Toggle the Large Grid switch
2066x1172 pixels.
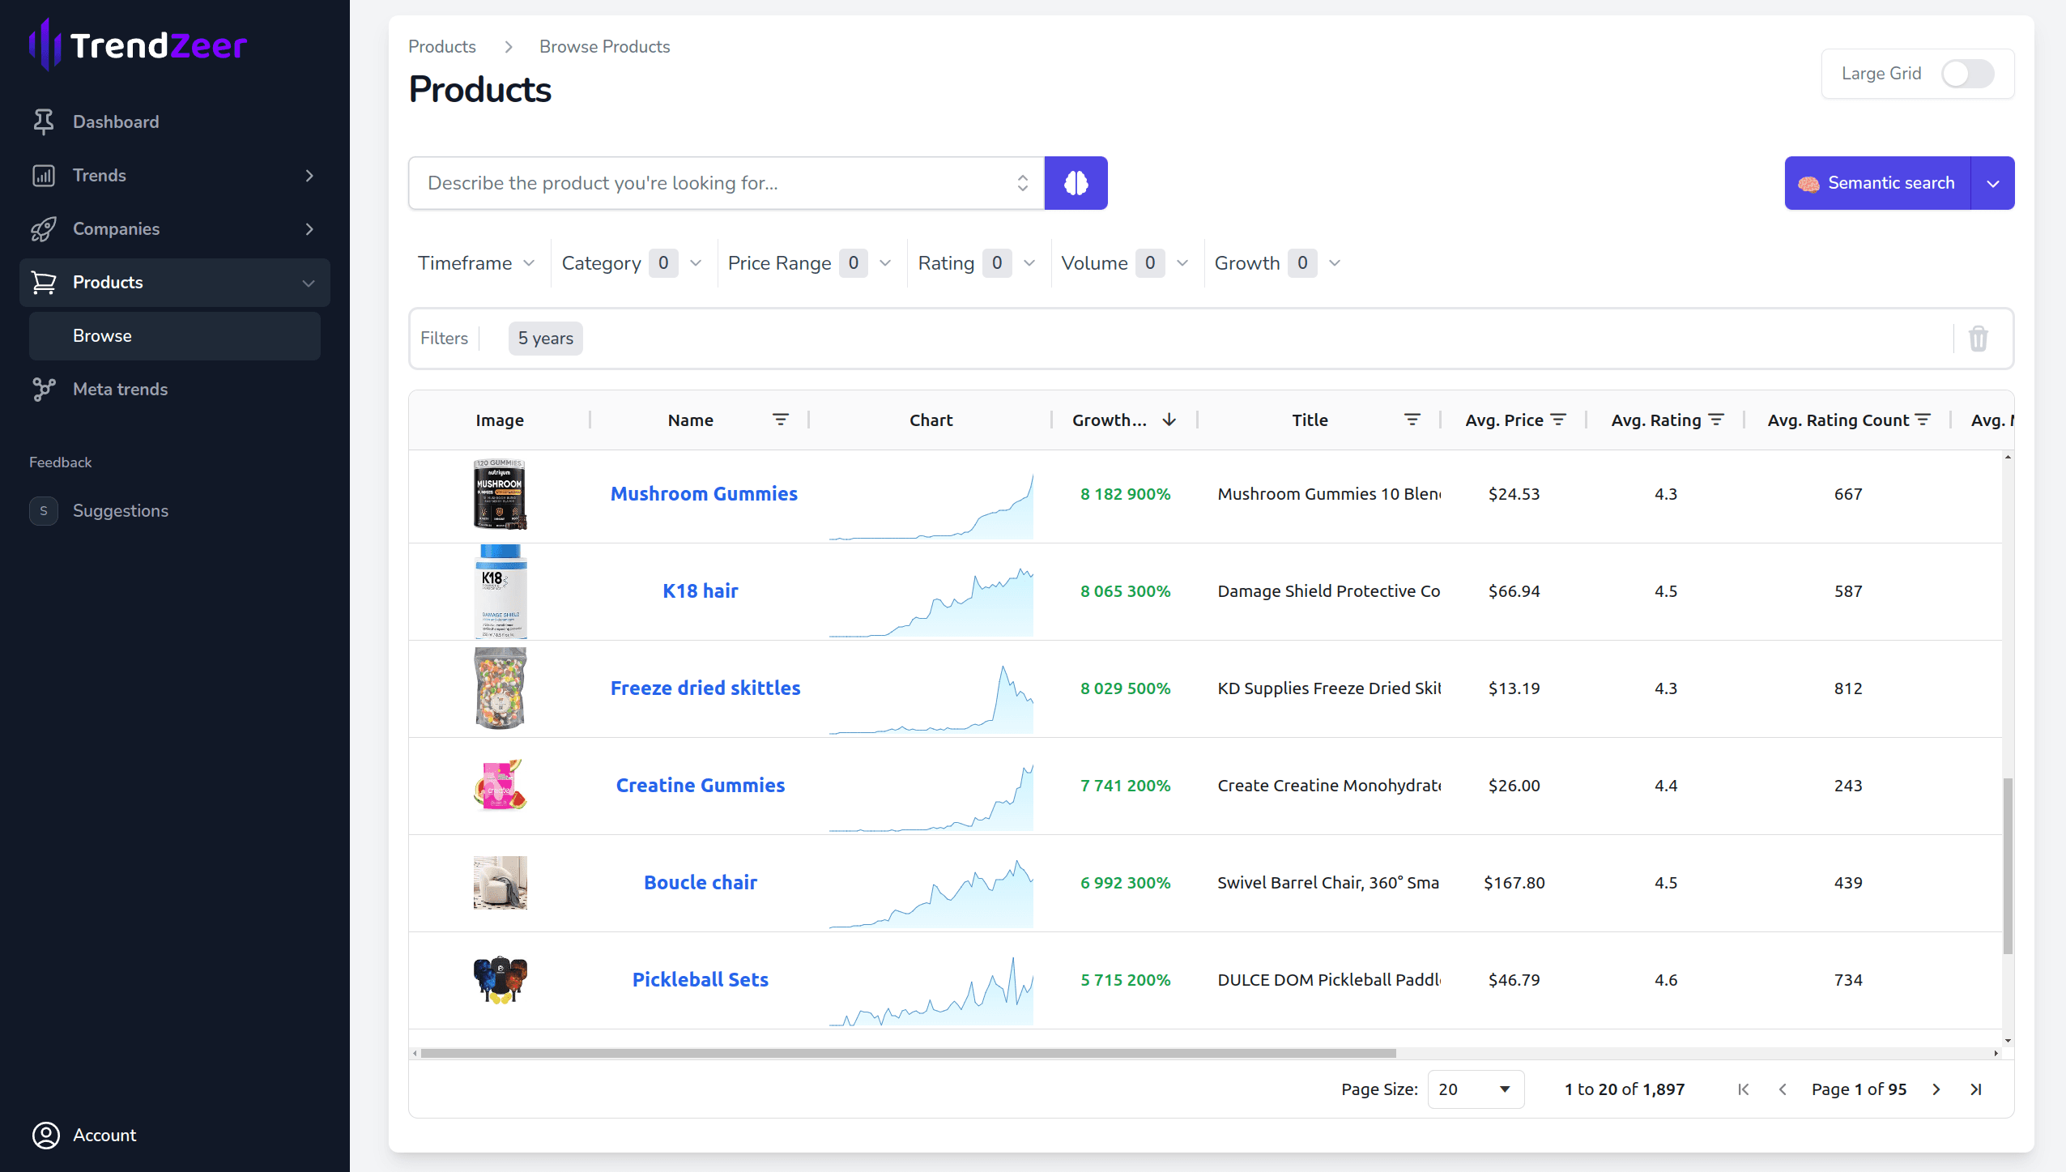coord(1967,74)
